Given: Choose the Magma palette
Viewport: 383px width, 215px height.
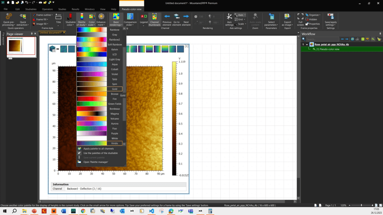Looking at the screenshot, I should point(100,114).
